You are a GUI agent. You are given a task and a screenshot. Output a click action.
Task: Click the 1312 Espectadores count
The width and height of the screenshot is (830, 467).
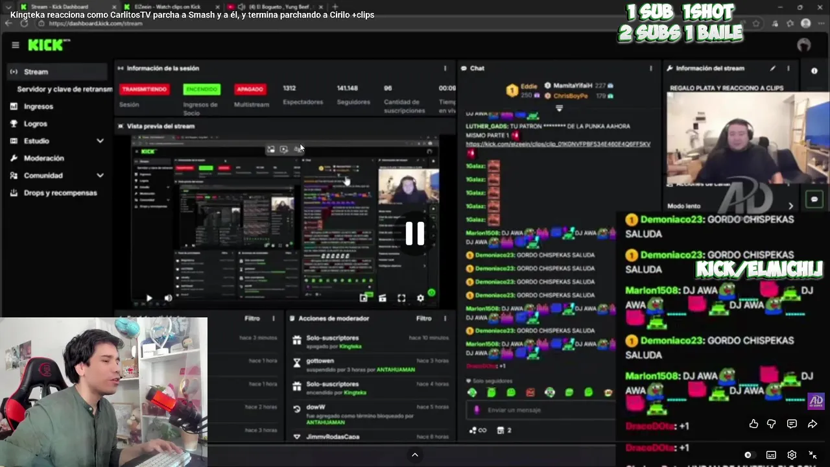click(289, 88)
